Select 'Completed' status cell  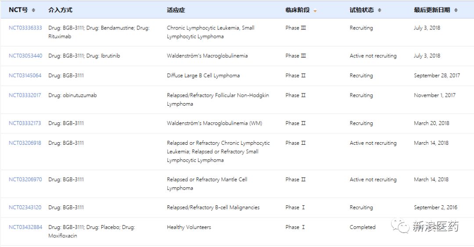click(363, 227)
